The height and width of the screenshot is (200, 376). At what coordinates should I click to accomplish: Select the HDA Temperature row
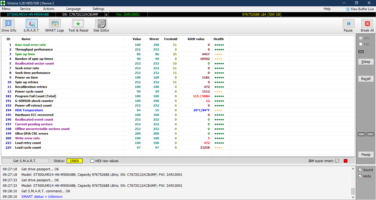[x=178, y=110]
